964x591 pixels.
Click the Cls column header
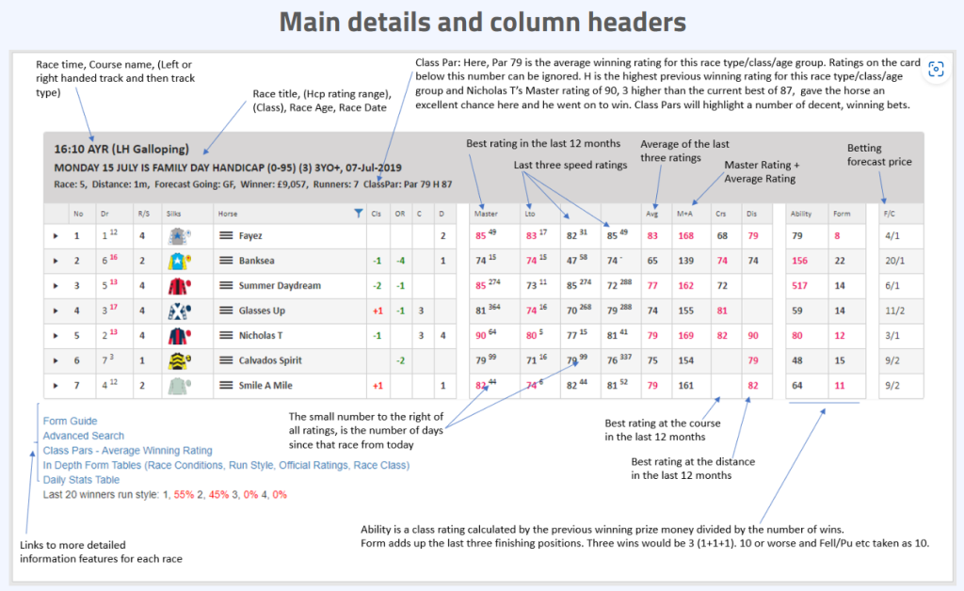377,214
